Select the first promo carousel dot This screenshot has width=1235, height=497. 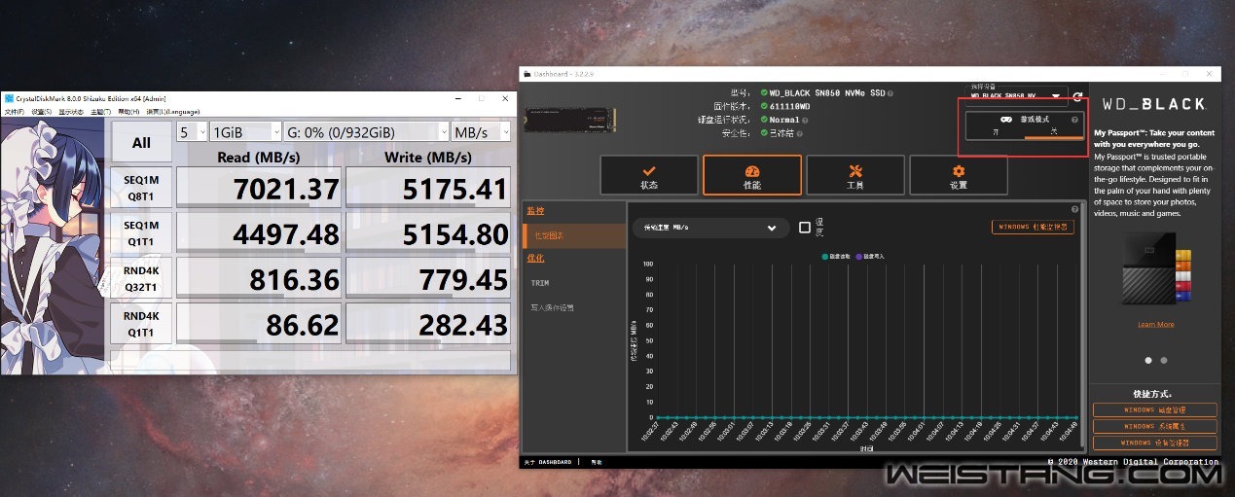(x=1147, y=360)
